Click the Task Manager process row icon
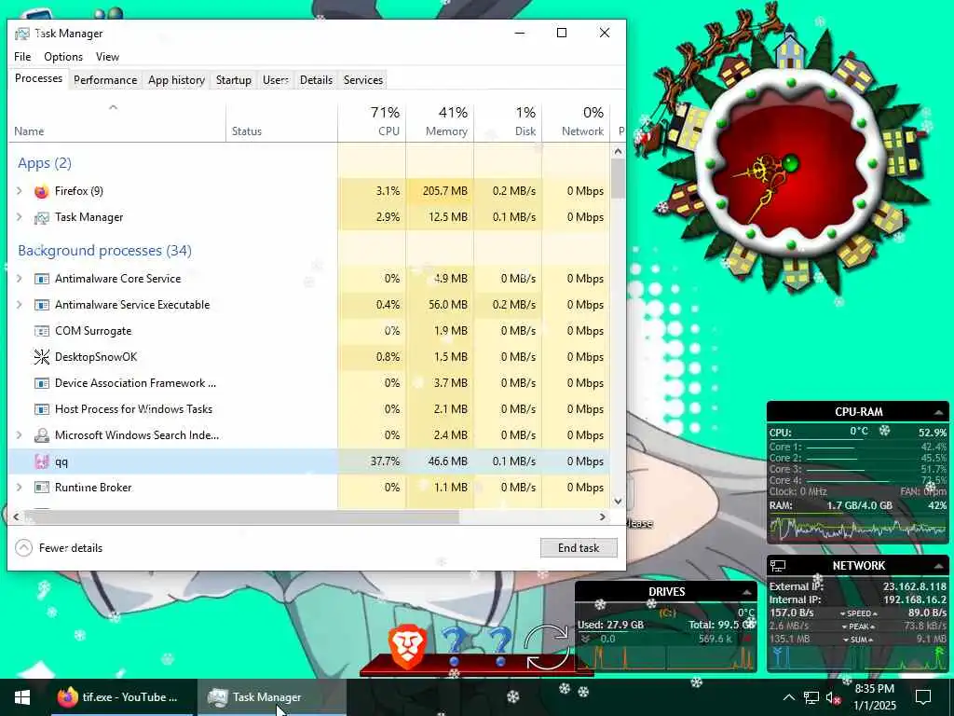 41,217
